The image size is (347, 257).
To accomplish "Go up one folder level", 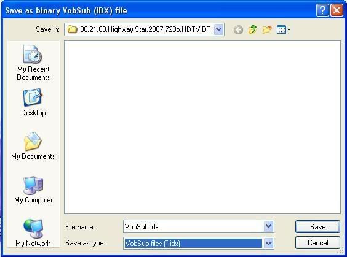I will (x=252, y=29).
